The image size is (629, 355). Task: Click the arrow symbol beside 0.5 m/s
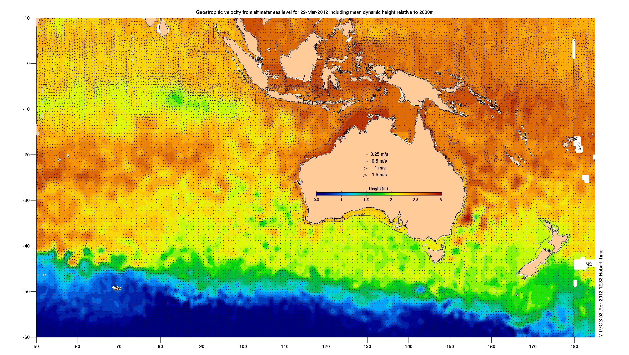pyautogui.click(x=366, y=161)
